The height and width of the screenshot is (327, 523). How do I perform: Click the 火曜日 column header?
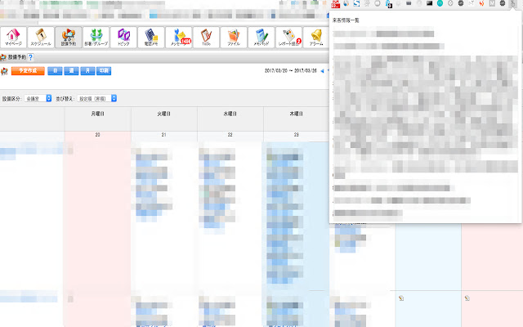pyautogui.click(x=163, y=114)
